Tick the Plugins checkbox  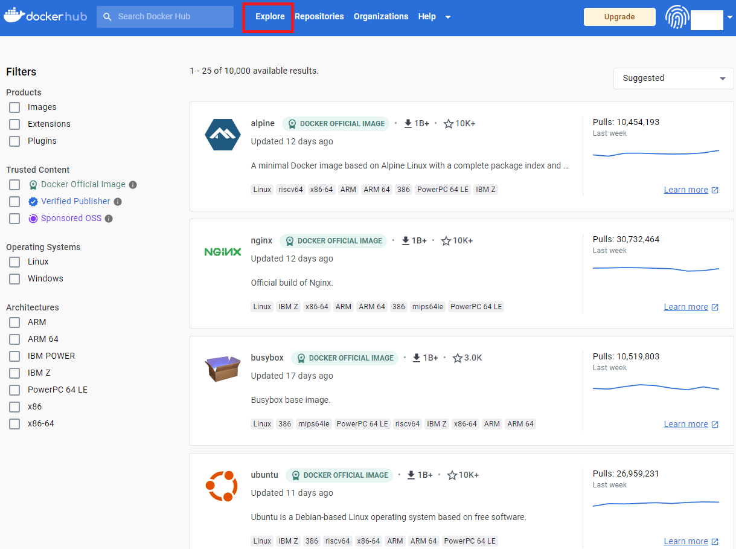point(14,141)
